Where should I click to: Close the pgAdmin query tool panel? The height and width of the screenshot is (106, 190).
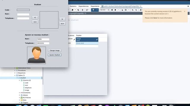point(188,6)
